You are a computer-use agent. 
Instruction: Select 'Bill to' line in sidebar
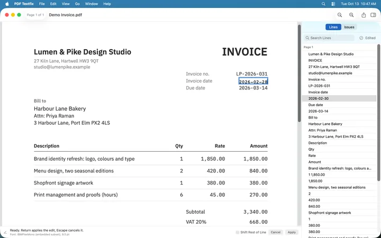click(x=339, y=117)
